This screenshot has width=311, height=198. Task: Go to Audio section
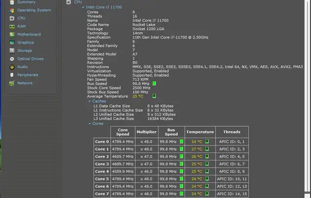[x=22, y=67]
